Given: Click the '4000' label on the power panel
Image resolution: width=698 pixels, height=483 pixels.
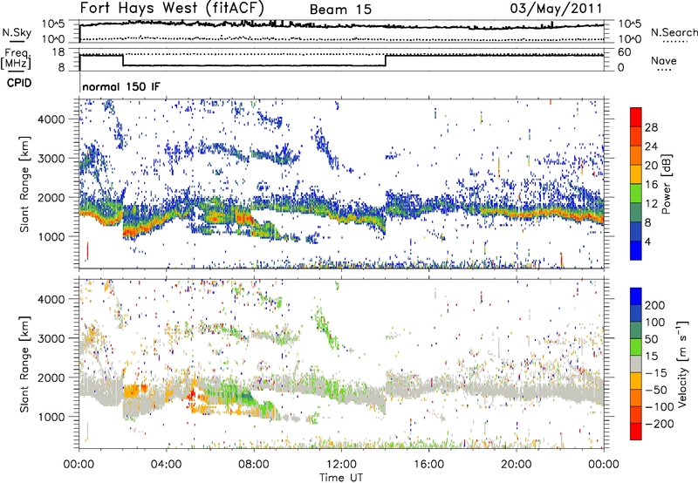Looking at the screenshot, I should click(x=51, y=119).
